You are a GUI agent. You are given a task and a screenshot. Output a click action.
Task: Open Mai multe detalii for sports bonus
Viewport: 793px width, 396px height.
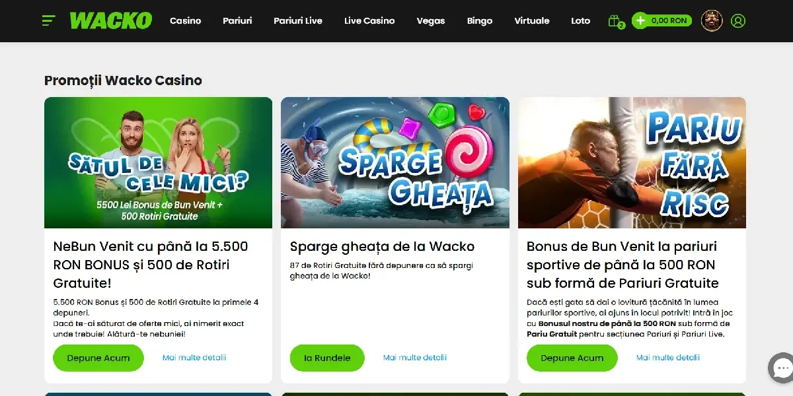click(668, 358)
